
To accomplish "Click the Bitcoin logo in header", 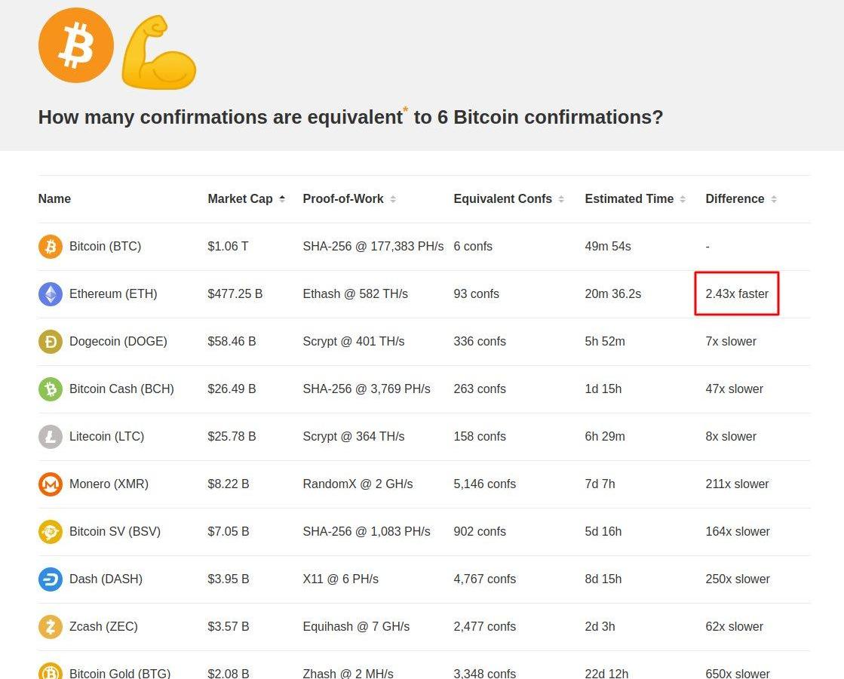I will click(x=76, y=45).
